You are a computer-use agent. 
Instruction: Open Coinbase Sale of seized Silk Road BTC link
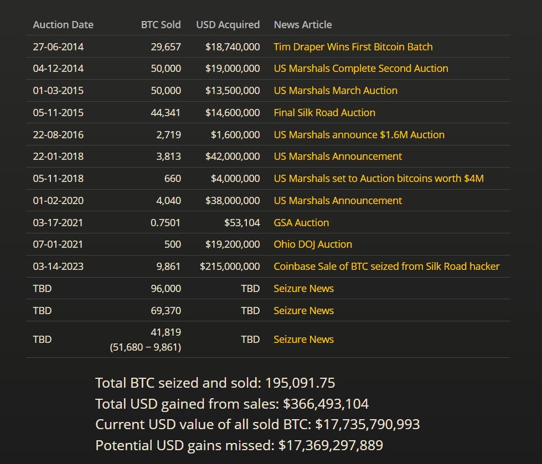point(386,267)
